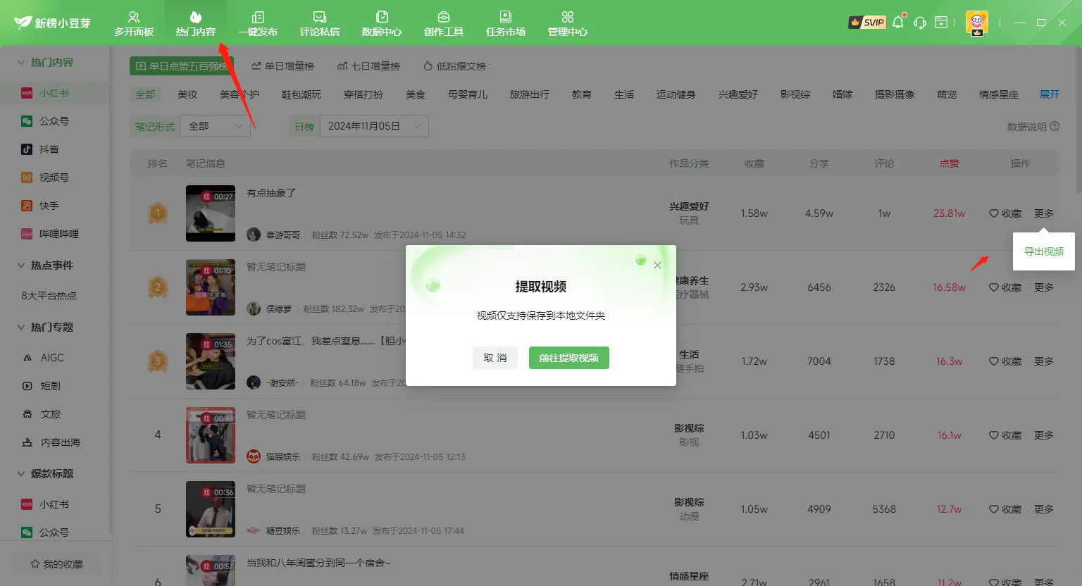Image resolution: width=1082 pixels, height=586 pixels.
Task: Open the 日榜 date dropdown
Action: (x=374, y=126)
